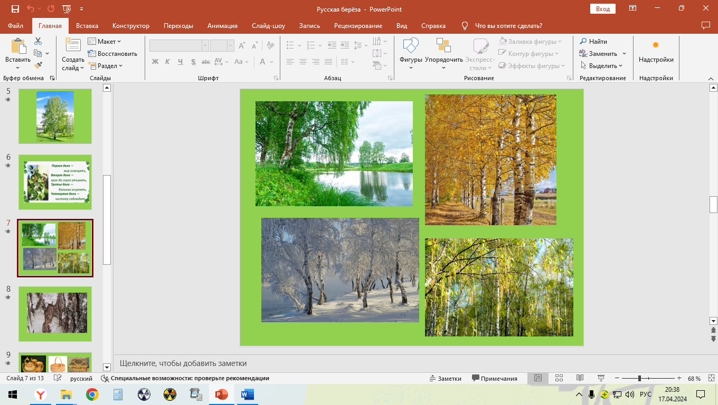Open the Word icon in the taskbar
718x405 pixels.
point(247,394)
